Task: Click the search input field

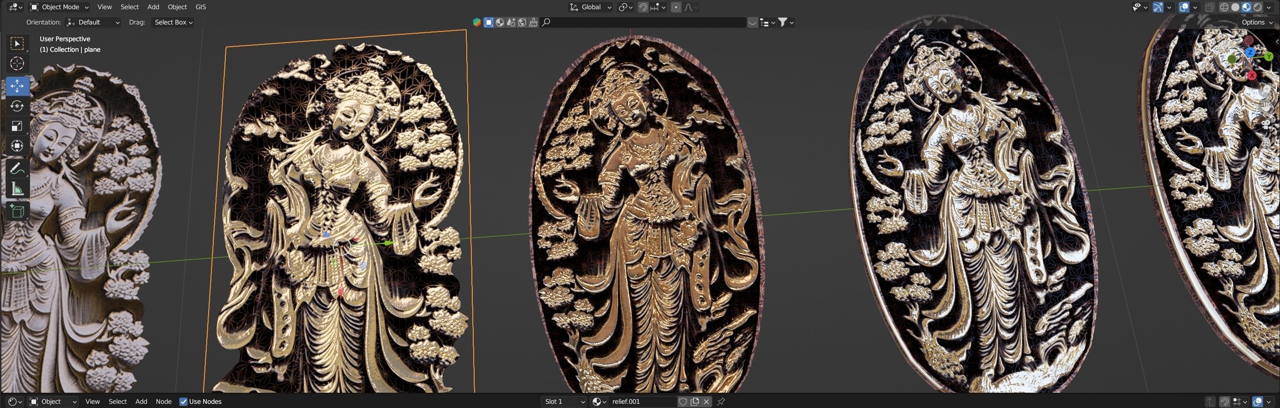Action: tap(643, 22)
